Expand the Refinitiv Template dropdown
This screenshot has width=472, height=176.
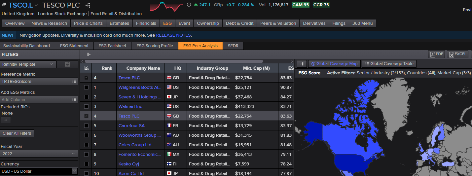tap(28, 64)
